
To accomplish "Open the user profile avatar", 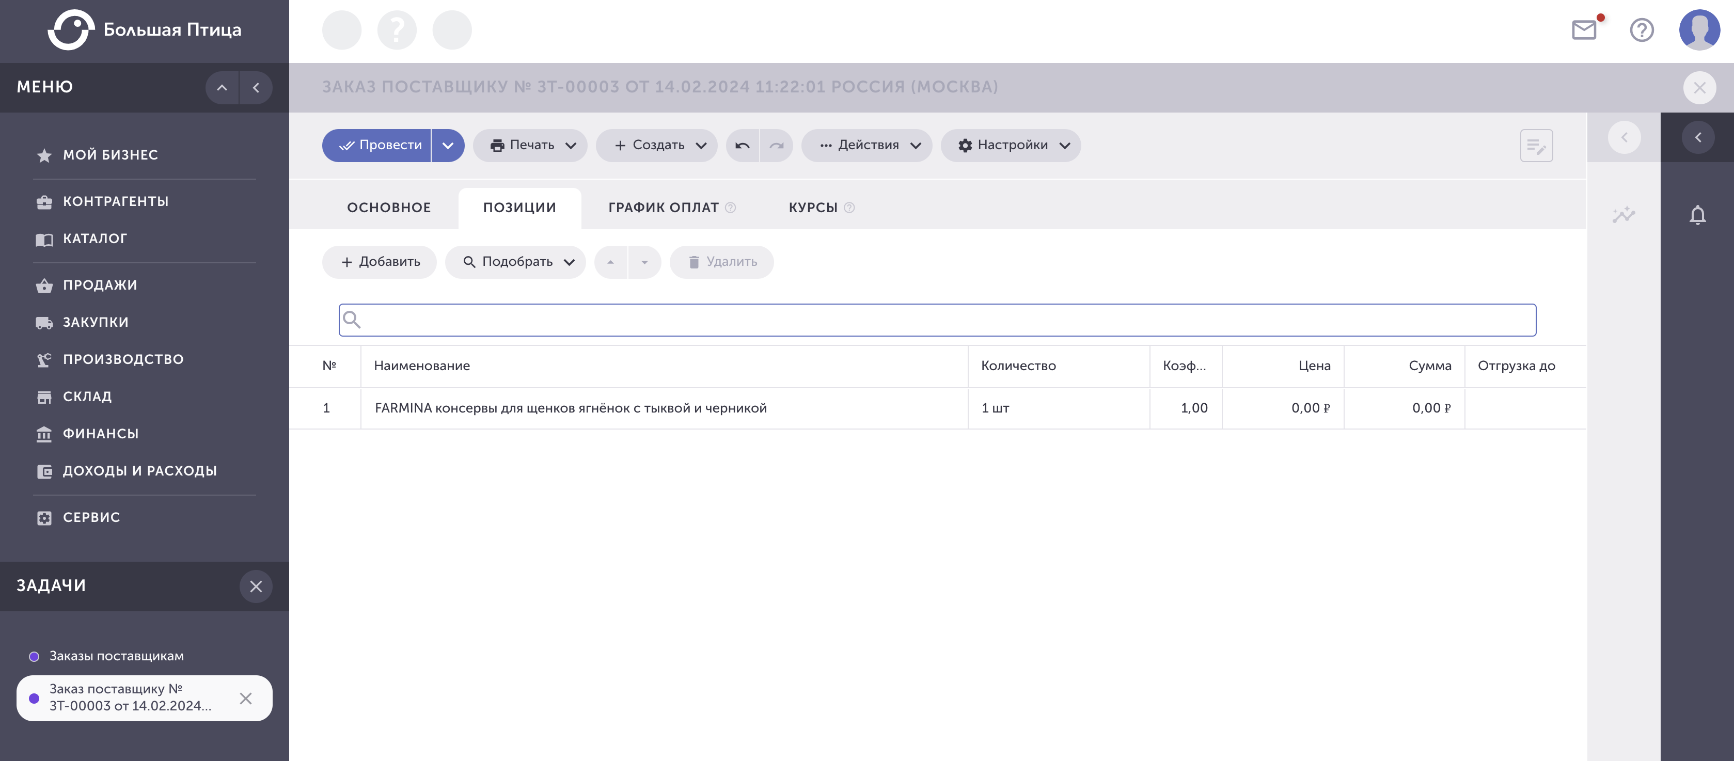I will 1699,29.
